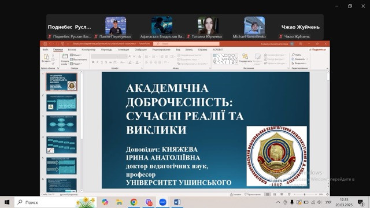Click the УКР language indicator in taskbar

[328, 202]
